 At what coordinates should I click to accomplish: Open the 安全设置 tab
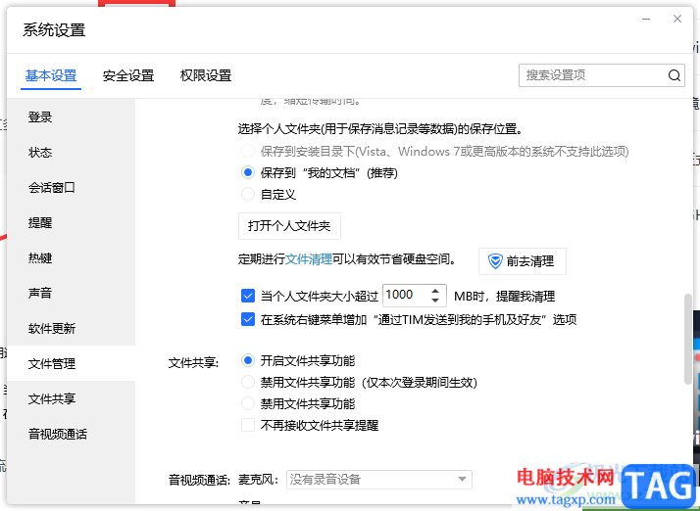(128, 75)
